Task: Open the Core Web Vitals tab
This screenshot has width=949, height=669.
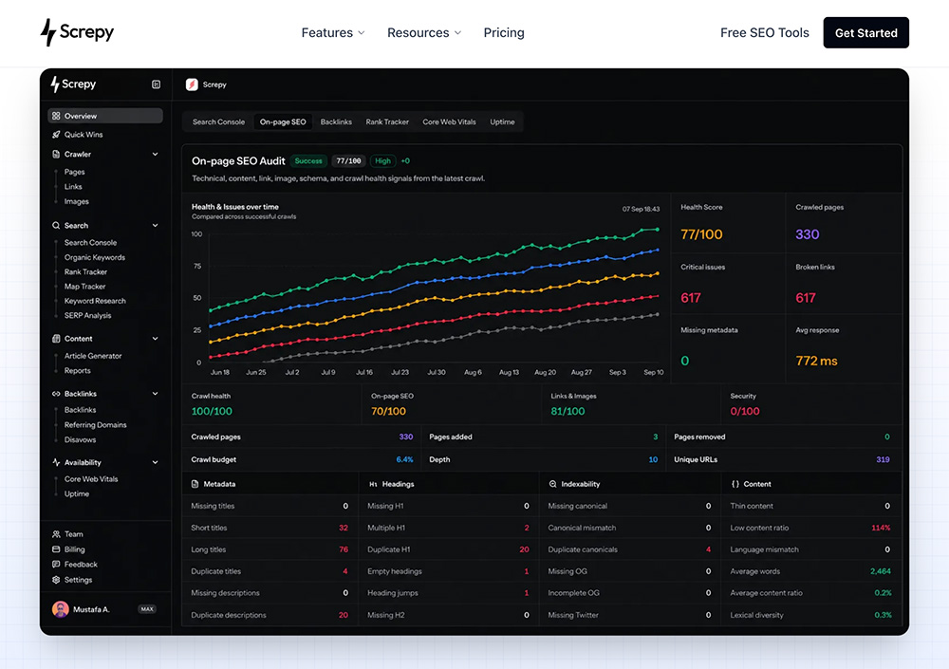Action: click(449, 121)
